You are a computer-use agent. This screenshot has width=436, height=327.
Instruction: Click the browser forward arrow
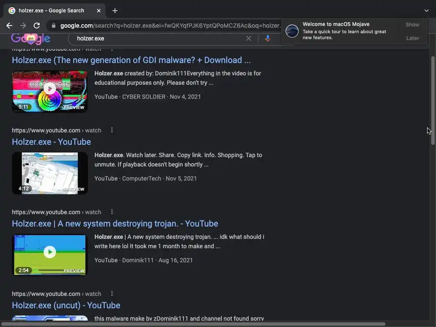tap(23, 26)
